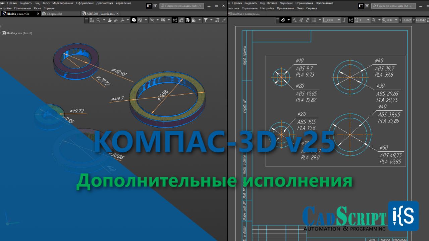429x241 pixels.
Task: Open the Эскиз menu in the left window
Action: tap(46, 3)
